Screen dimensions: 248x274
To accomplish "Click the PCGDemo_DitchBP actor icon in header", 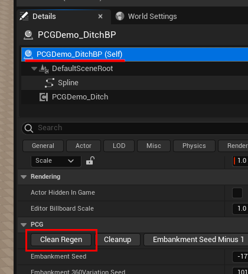I will [28, 35].
